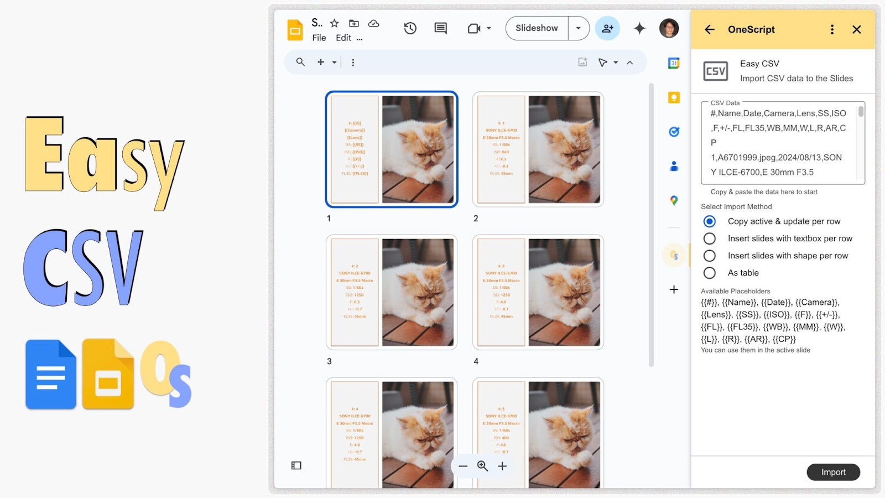Click Easy CSV icon in panel
Image resolution: width=885 pixels, height=498 pixels.
pos(716,71)
